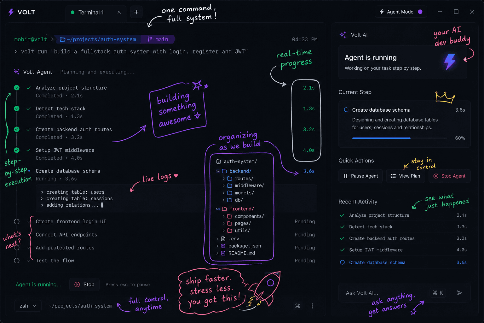484x323 pixels.
Task: Click the command key icon in terminal footer
Action: pyautogui.click(x=297, y=306)
